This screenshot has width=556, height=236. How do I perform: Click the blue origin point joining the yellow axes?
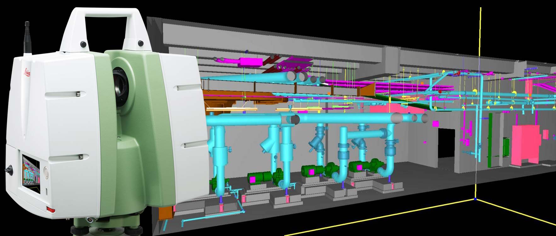(x=475, y=199)
